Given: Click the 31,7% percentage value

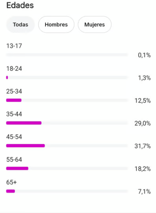Looking at the screenshot, I should point(143,146).
